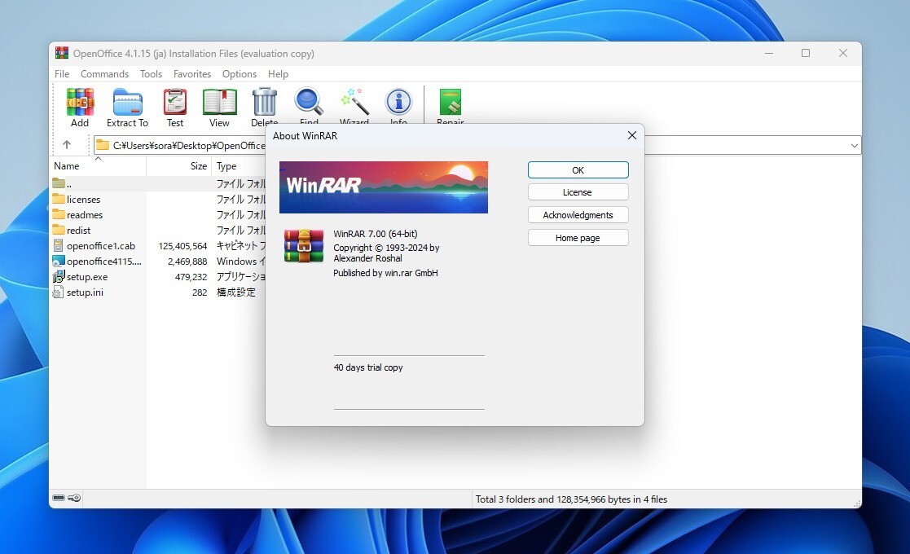Open the WinRAR Home page
910x554 pixels.
coord(578,237)
